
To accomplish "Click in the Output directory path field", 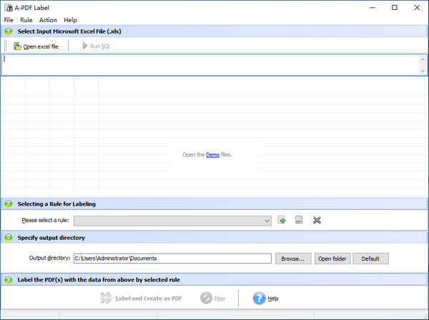I will [172, 259].
